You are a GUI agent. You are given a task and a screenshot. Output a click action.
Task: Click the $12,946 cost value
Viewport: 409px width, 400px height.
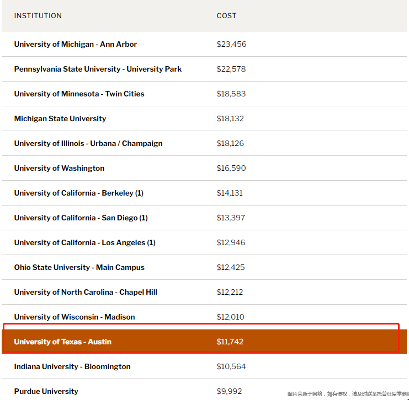point(231,243)
